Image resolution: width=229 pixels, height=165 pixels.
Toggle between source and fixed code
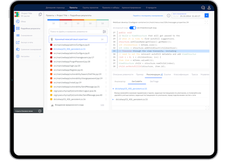coord(132,28)
